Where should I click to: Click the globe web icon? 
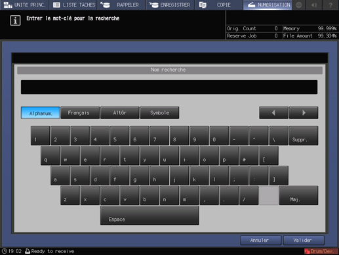298,5
